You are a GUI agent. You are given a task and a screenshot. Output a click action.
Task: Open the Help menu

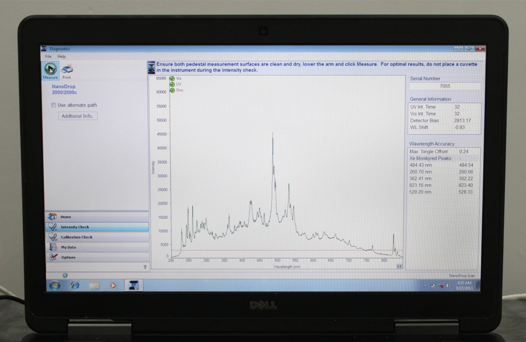pos(61,57)
